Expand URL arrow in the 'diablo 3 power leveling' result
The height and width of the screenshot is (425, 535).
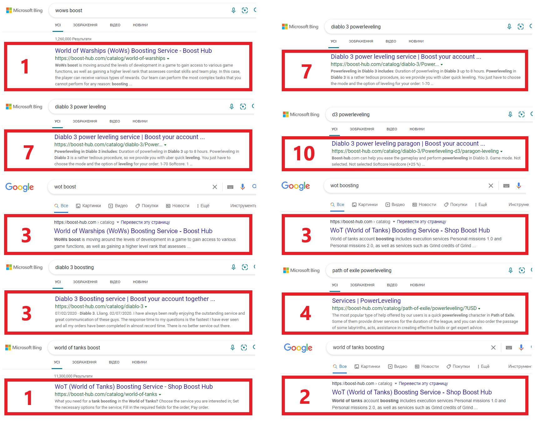pyautogui.click(x=165, y=145)
